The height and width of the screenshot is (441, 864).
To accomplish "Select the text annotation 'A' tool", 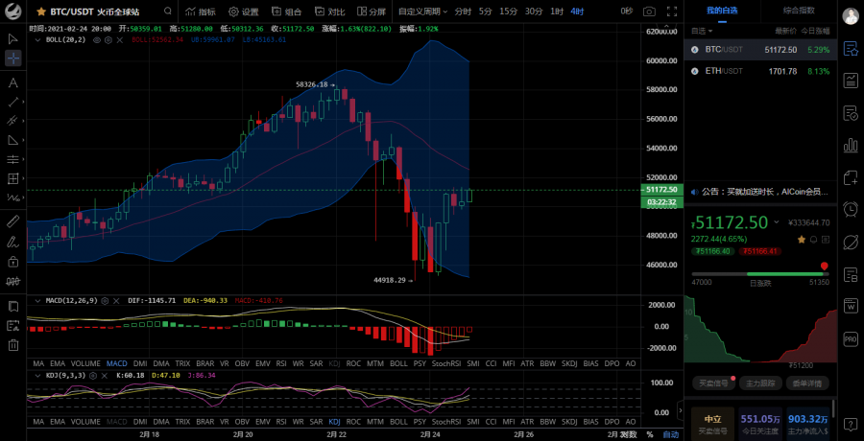I will click(x=13, y=83).
